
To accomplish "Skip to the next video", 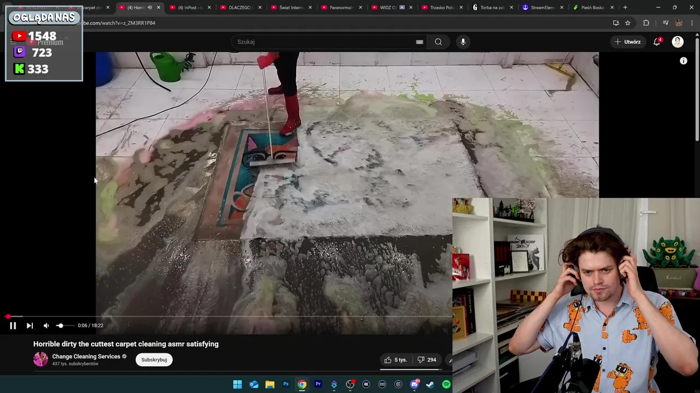I will tap(30, 325).
